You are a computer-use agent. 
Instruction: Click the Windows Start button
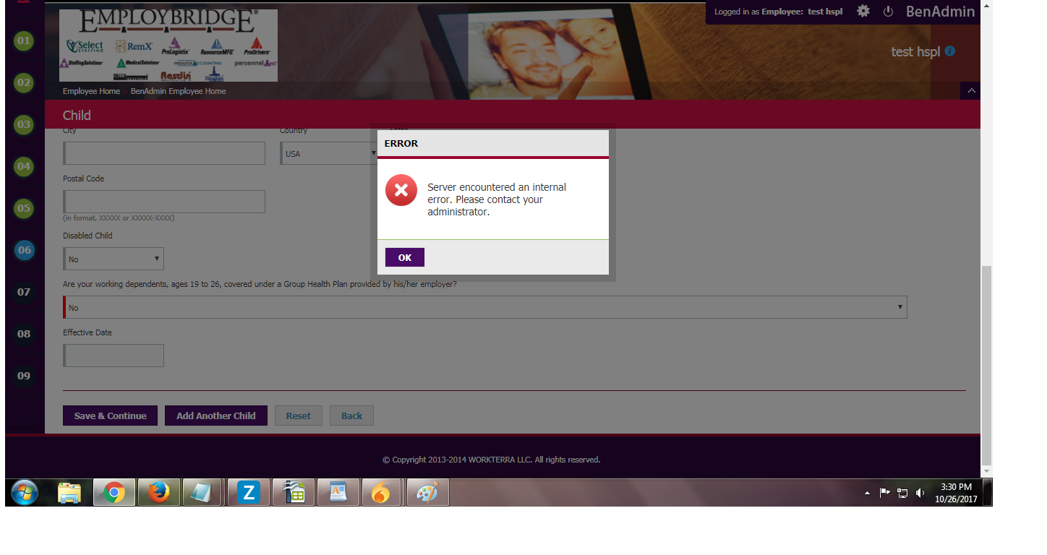click(x=25, y=493)
